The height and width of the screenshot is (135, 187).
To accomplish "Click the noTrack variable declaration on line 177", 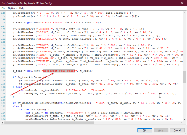I will 32,90.
